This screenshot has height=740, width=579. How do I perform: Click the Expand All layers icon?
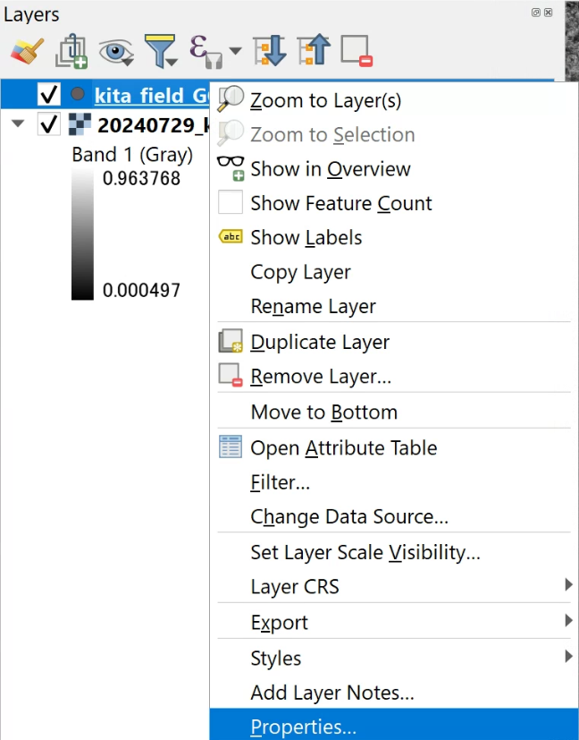tap(270, 50)
